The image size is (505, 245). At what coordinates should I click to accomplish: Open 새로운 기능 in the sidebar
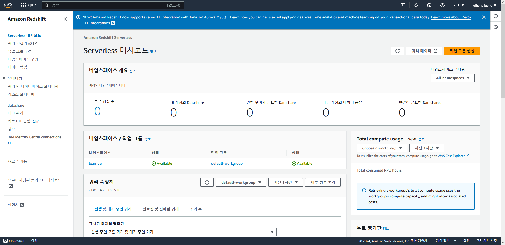[17, 161]
